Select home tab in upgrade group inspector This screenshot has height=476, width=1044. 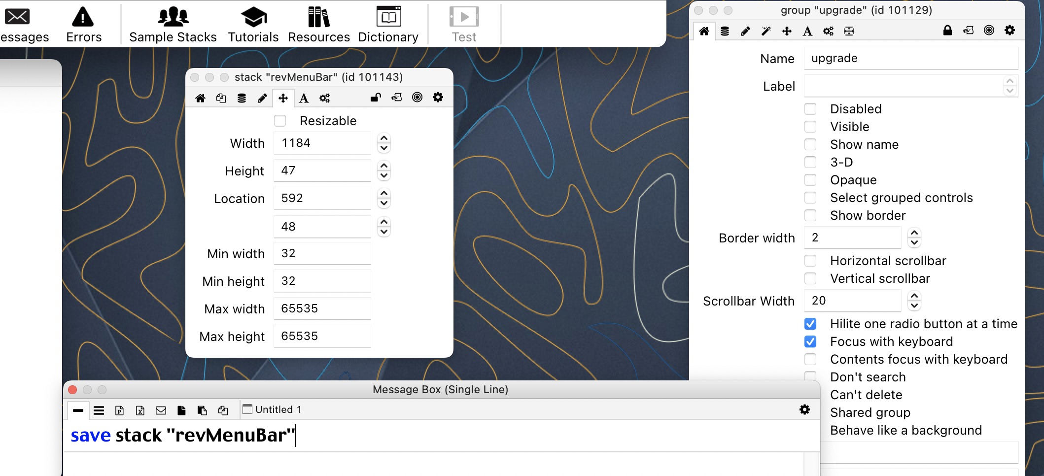704,31
